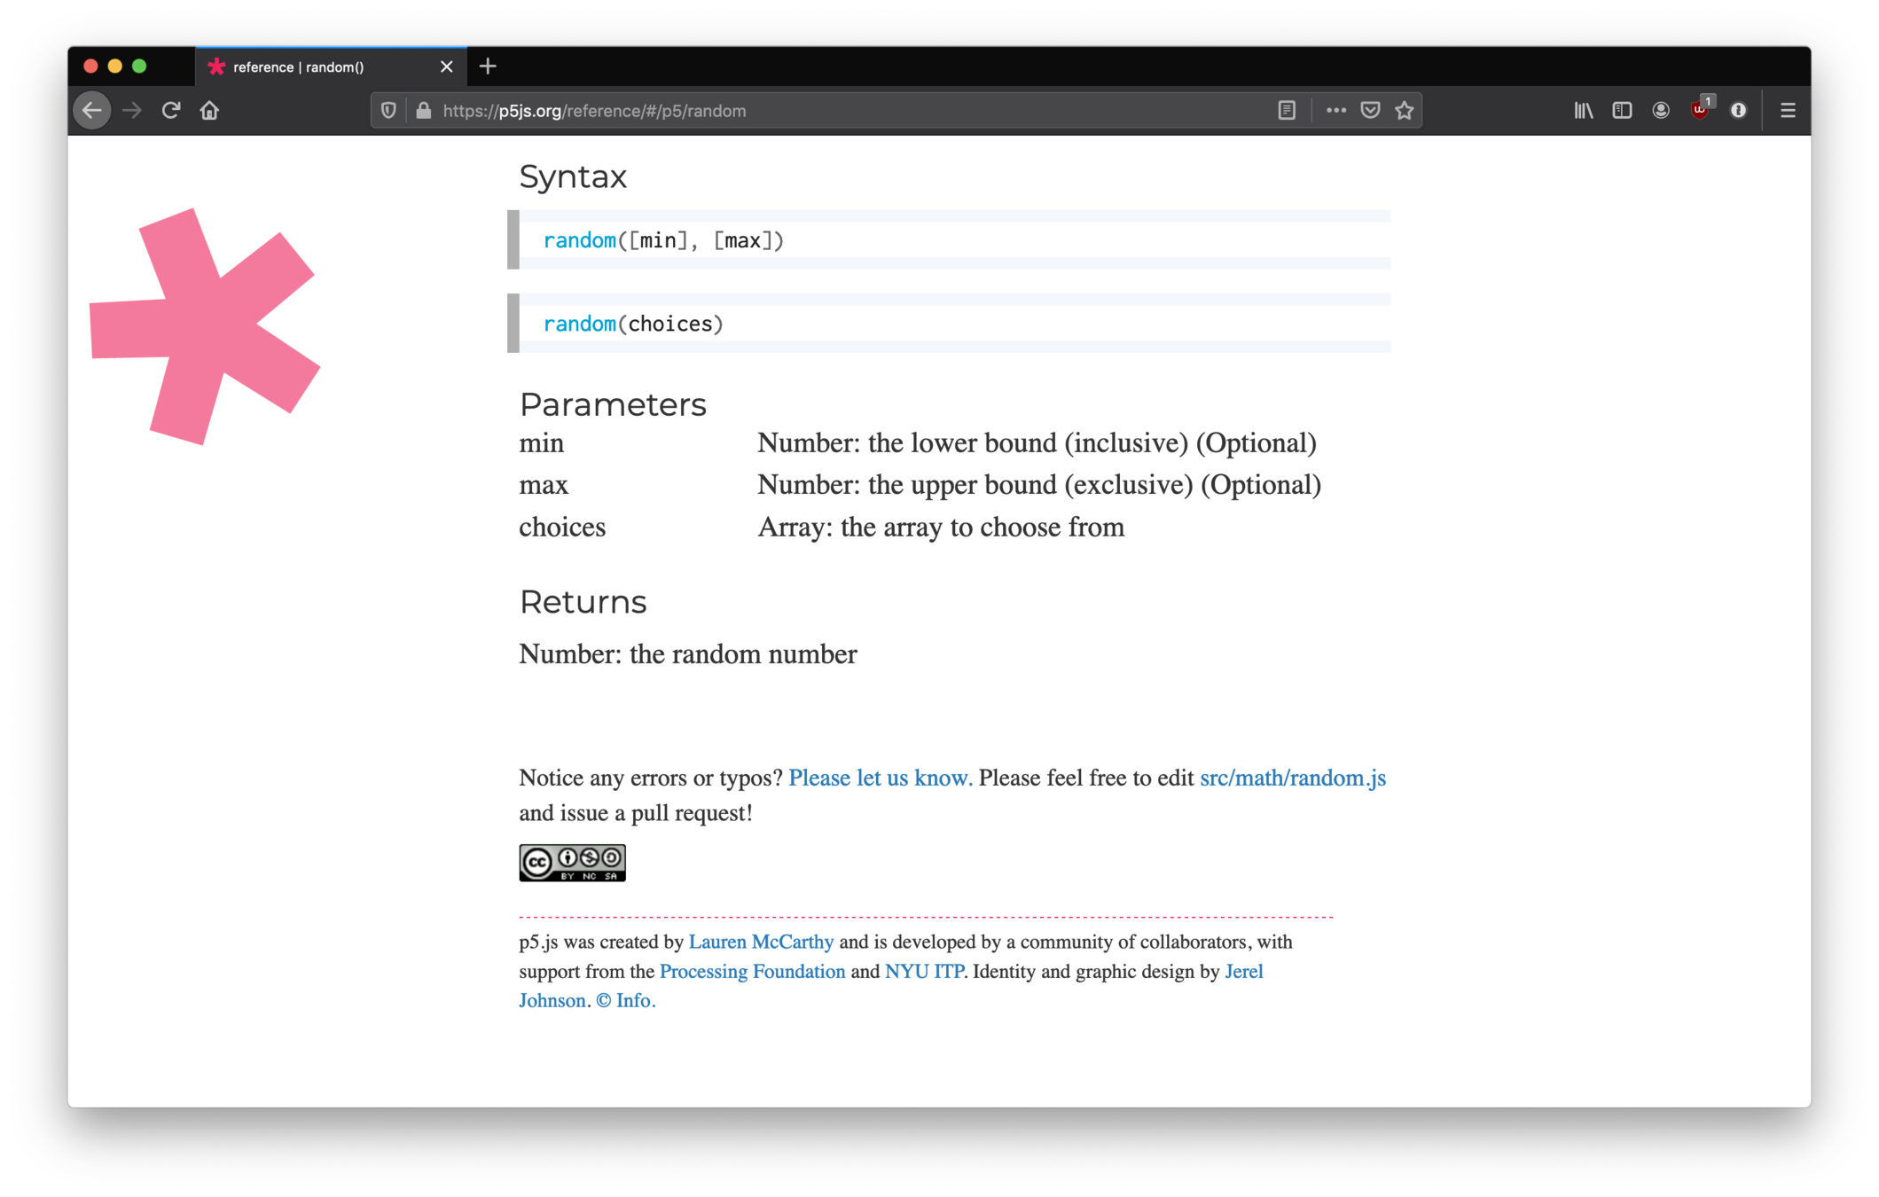1879x1197 pixels.
Task: Open a new browser tab
Action: 488,66
